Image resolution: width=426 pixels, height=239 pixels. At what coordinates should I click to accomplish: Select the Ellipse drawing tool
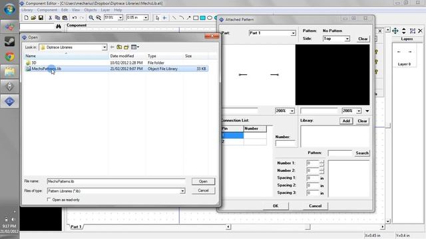(210, 18)
